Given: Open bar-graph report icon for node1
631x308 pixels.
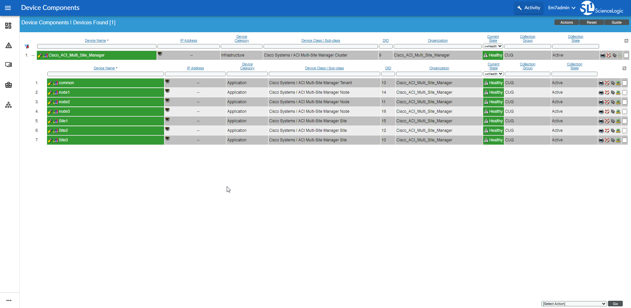Looking at the screenshot, I should pyautogui.click(x=56, y=93).
